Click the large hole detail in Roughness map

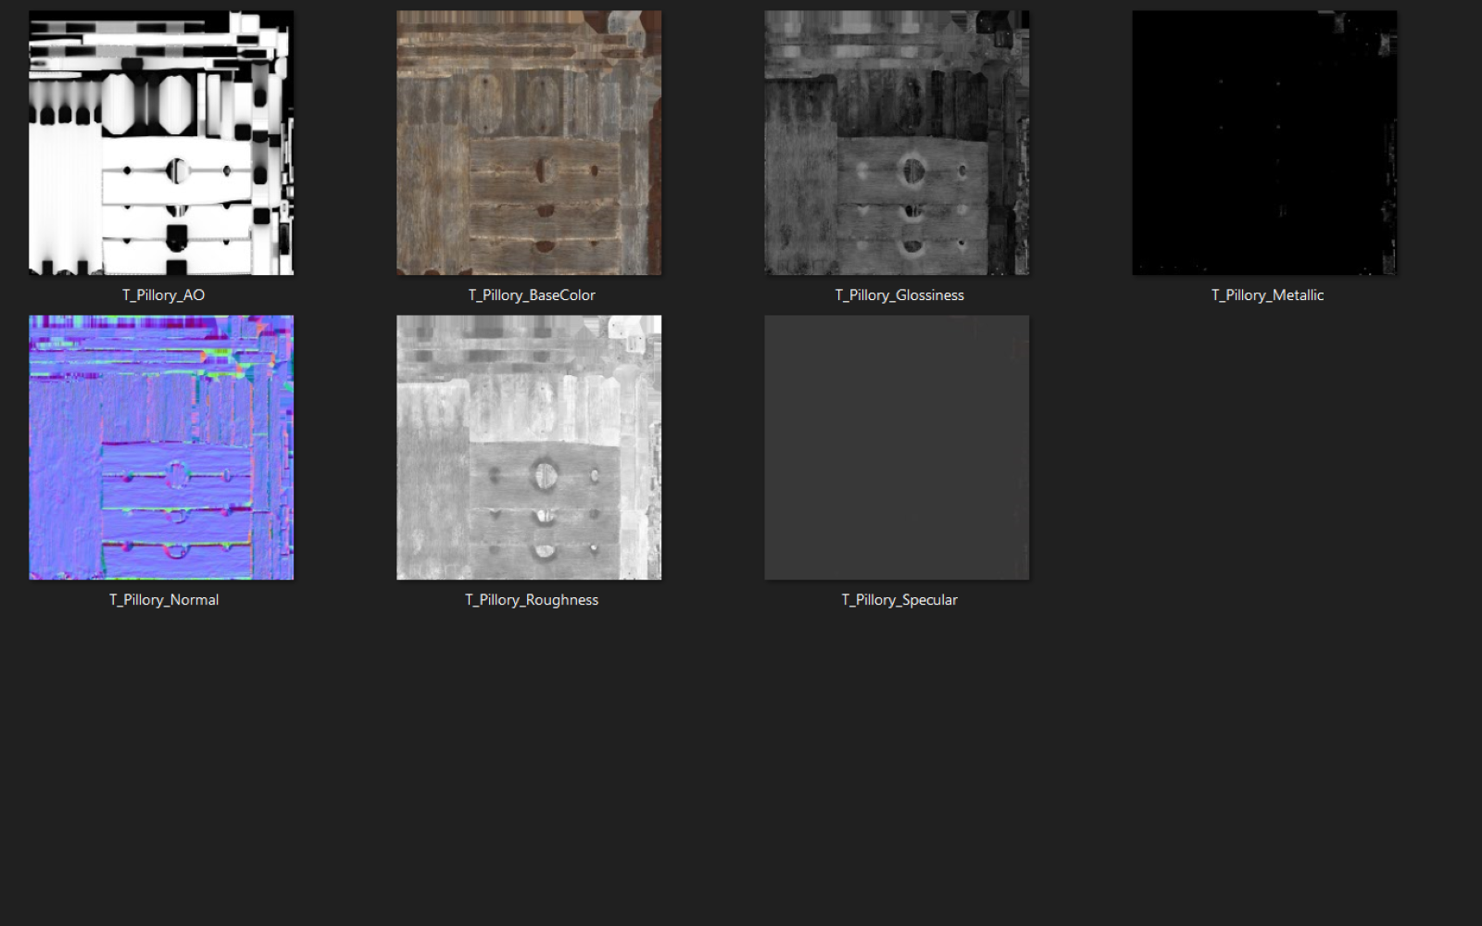point(544,475)
